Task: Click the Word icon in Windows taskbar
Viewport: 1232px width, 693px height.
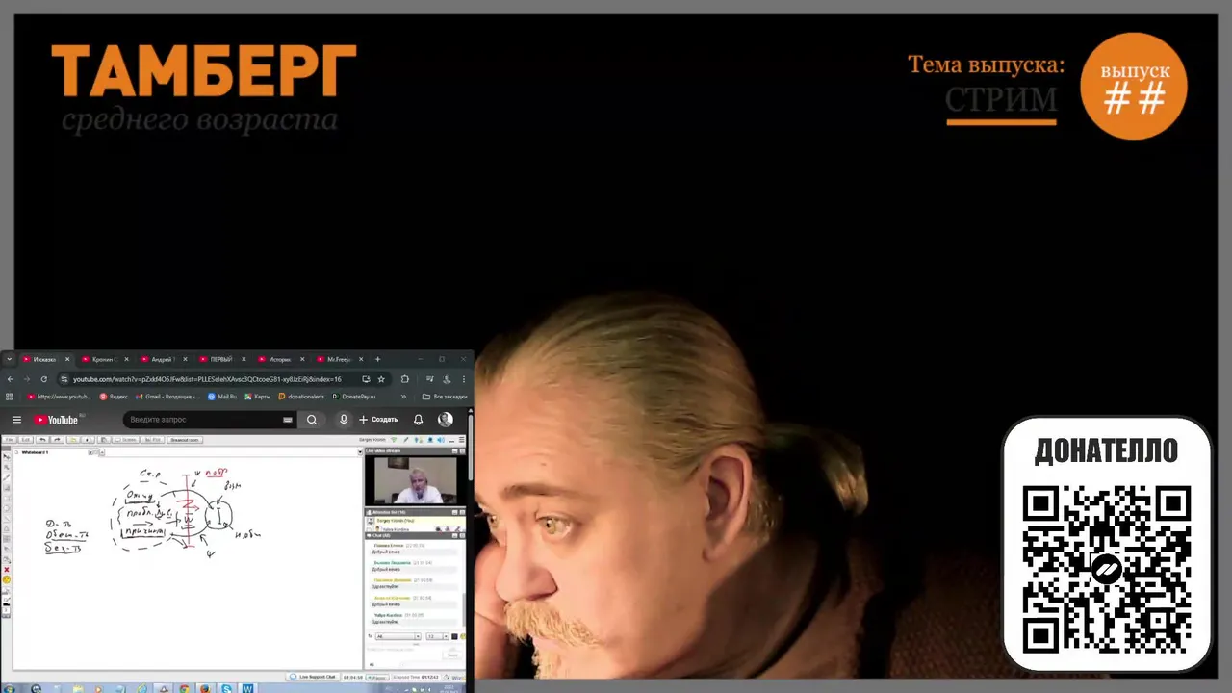Action: (247, 688)
